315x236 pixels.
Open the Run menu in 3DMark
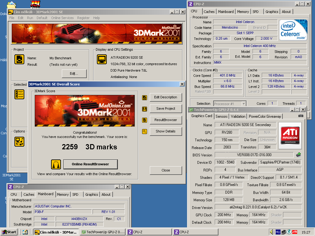30,18
